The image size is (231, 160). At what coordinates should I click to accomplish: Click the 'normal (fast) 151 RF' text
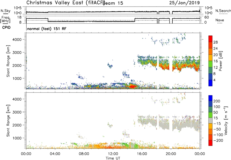[47, 29]
